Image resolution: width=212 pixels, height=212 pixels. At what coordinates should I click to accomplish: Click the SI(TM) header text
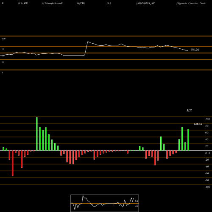pos(81,3)
